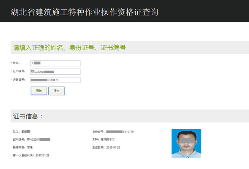
Task: Click the 清空 clear button
Action: pos(57,91)
